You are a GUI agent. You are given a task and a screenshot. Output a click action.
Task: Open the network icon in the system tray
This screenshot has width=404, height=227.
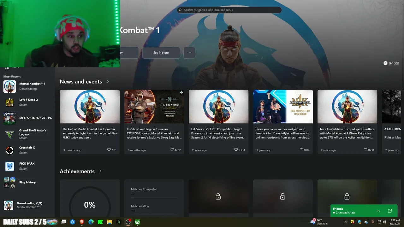point(379,222)
